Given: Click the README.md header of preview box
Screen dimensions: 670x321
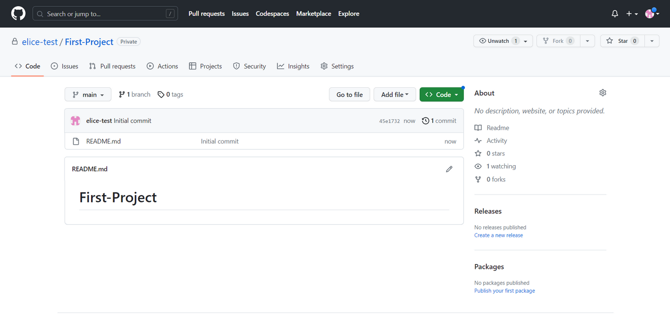Looking at the screenshot, I should click(90, 169).
